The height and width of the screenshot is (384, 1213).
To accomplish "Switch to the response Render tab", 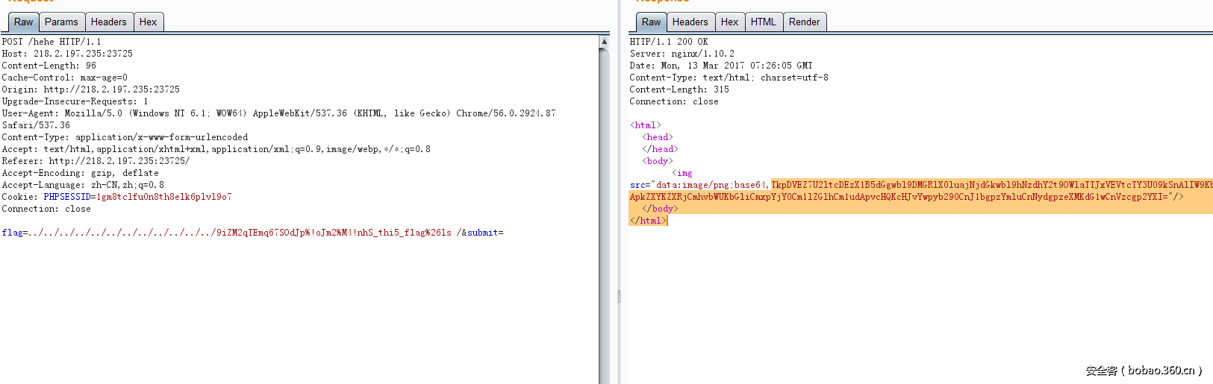I will pyautogui.click(x=804, y=22).
